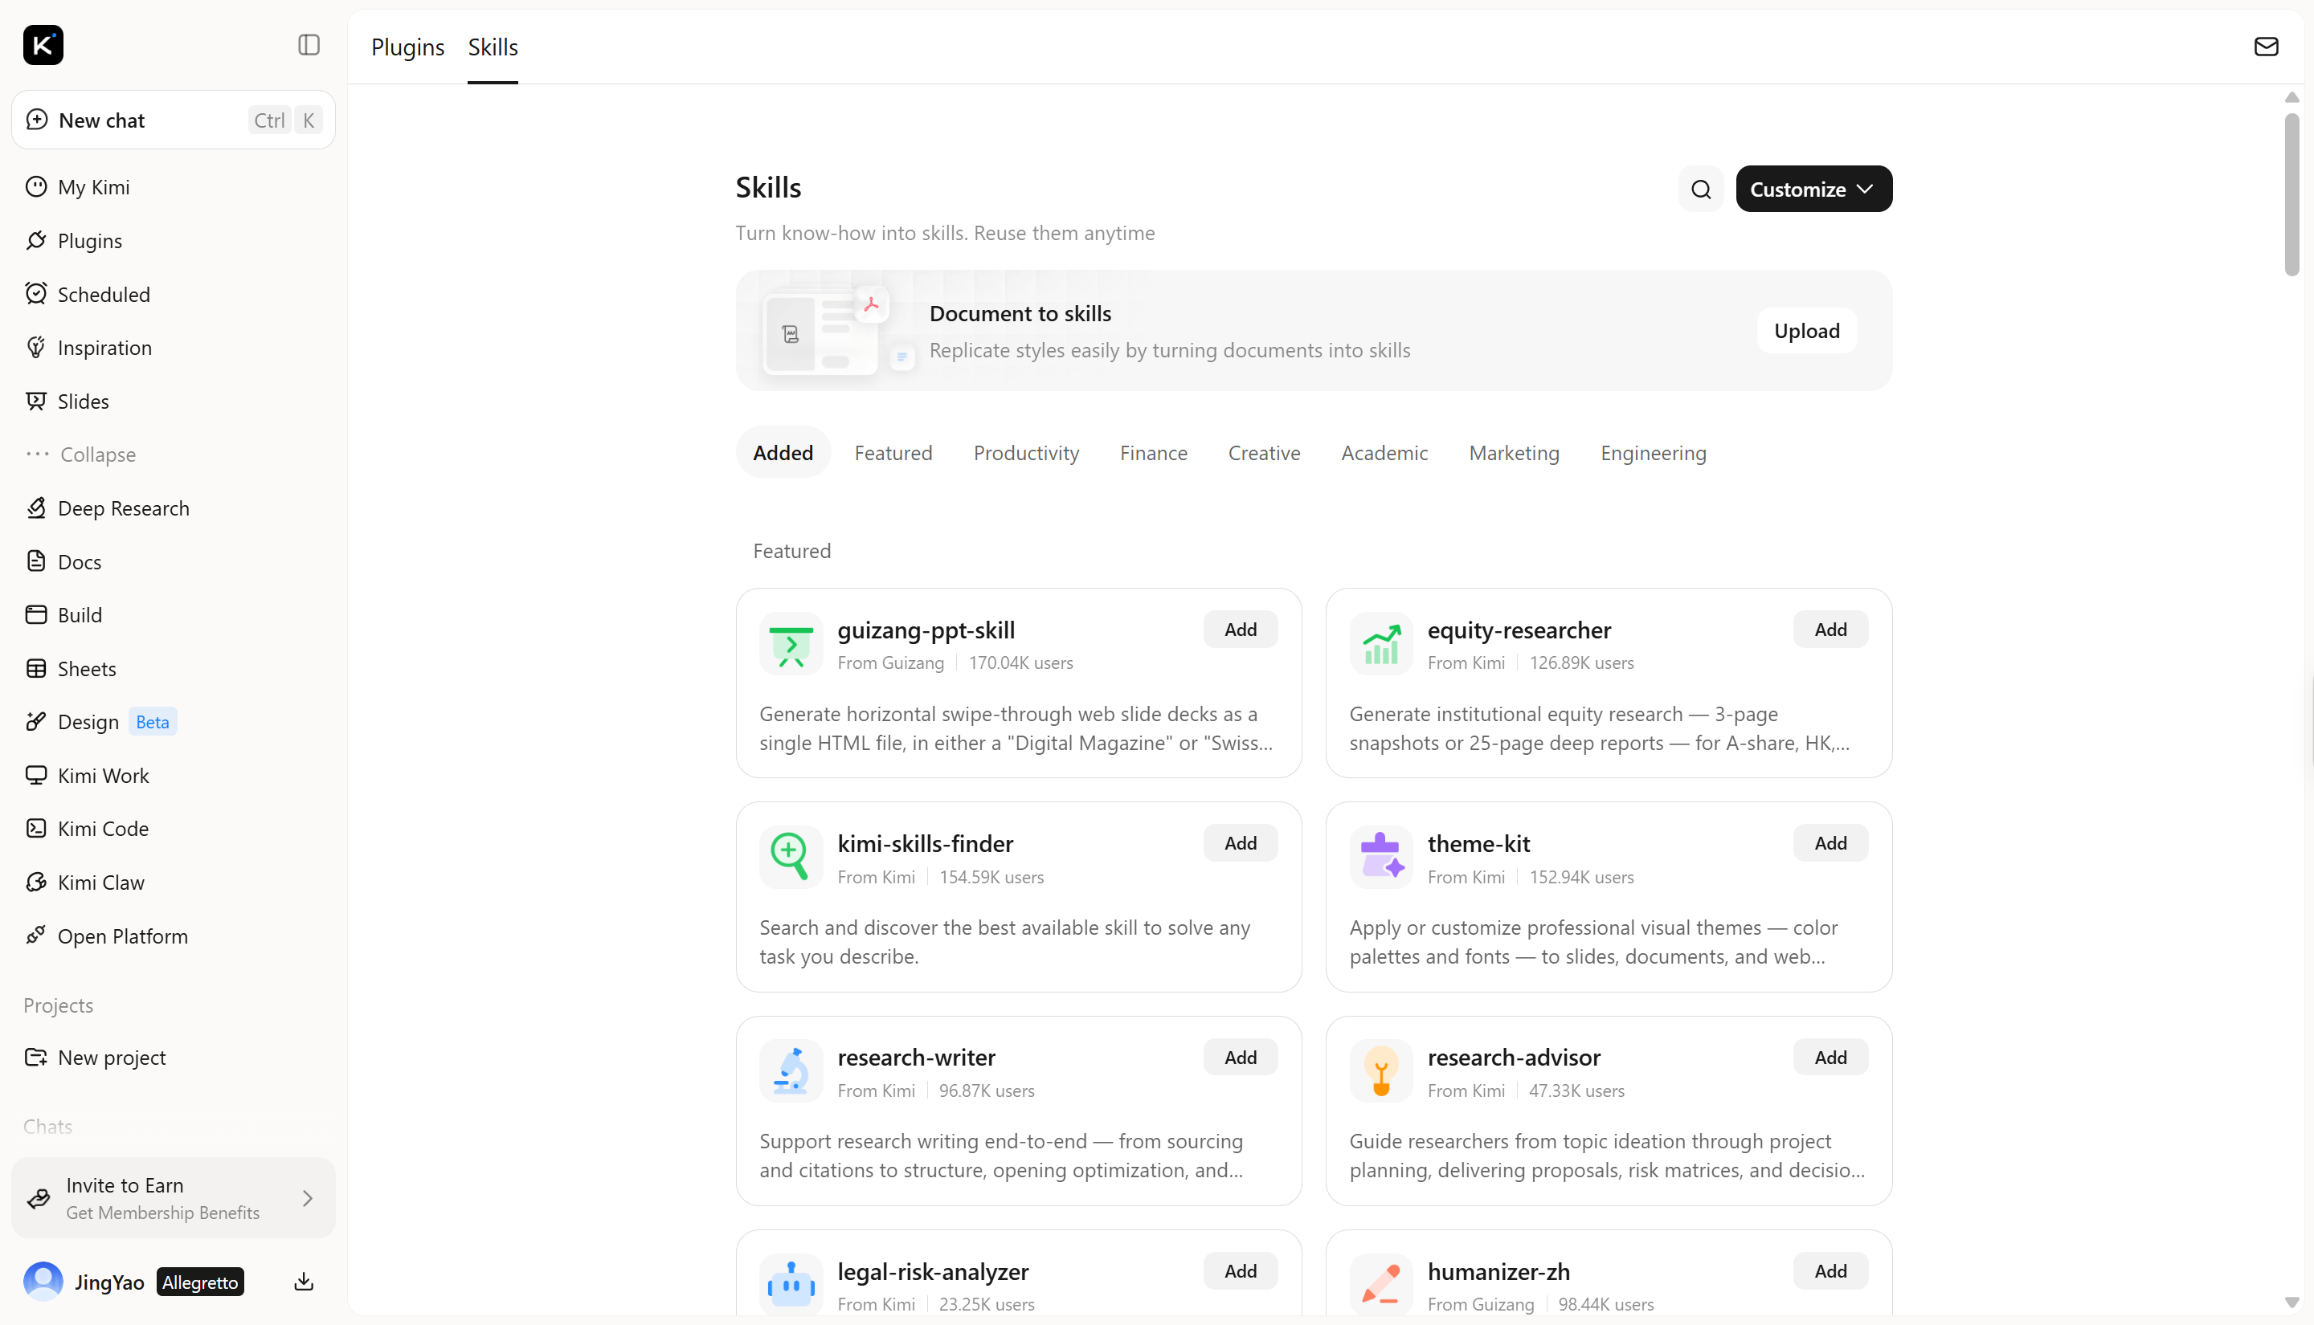The width and height of the screenshot is (2314, 1325).
Task: Open Design Beta in sidebar
Action: 173,723
